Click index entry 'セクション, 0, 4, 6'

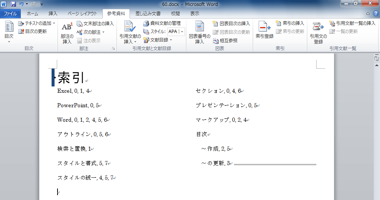pos(218,91)
